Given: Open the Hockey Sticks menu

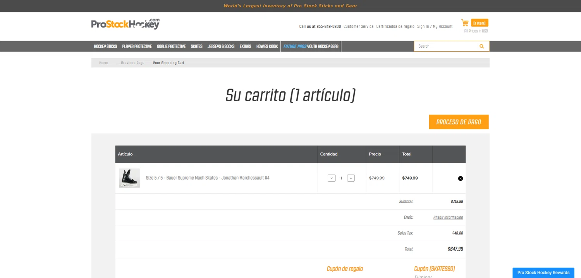Looking at the screenshot, I should coord(105,46).
